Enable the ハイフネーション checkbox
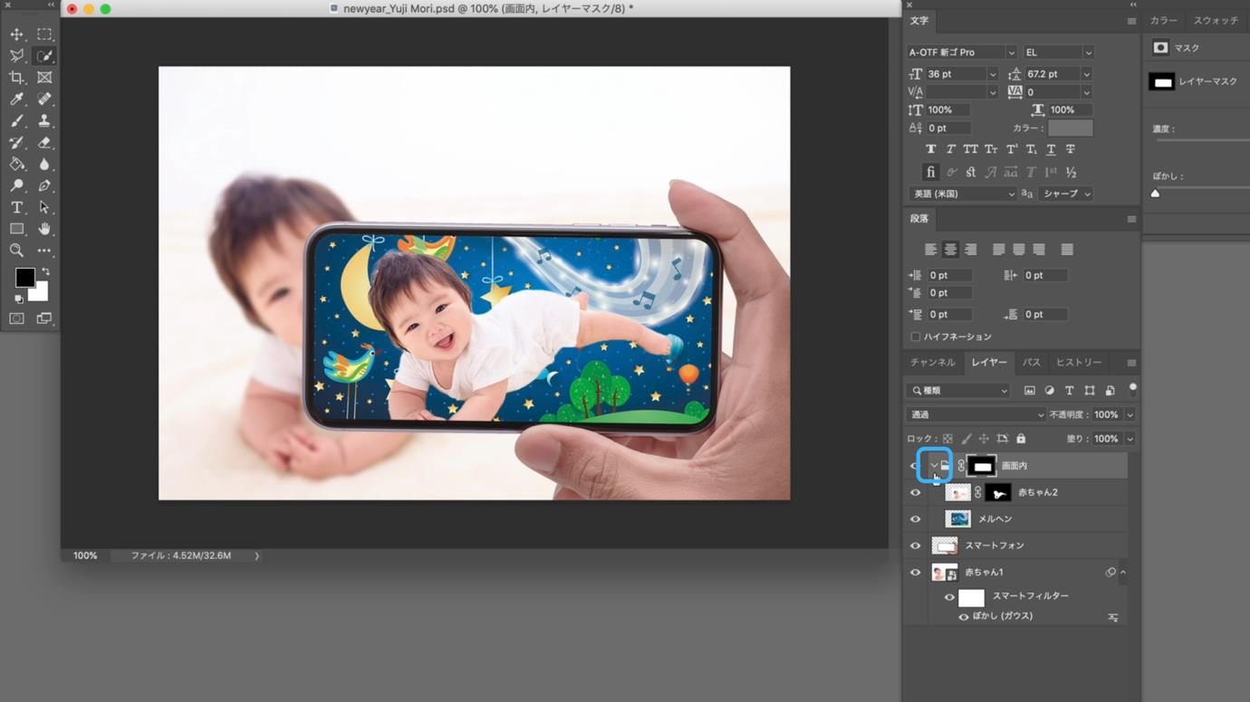 [915, 337]
